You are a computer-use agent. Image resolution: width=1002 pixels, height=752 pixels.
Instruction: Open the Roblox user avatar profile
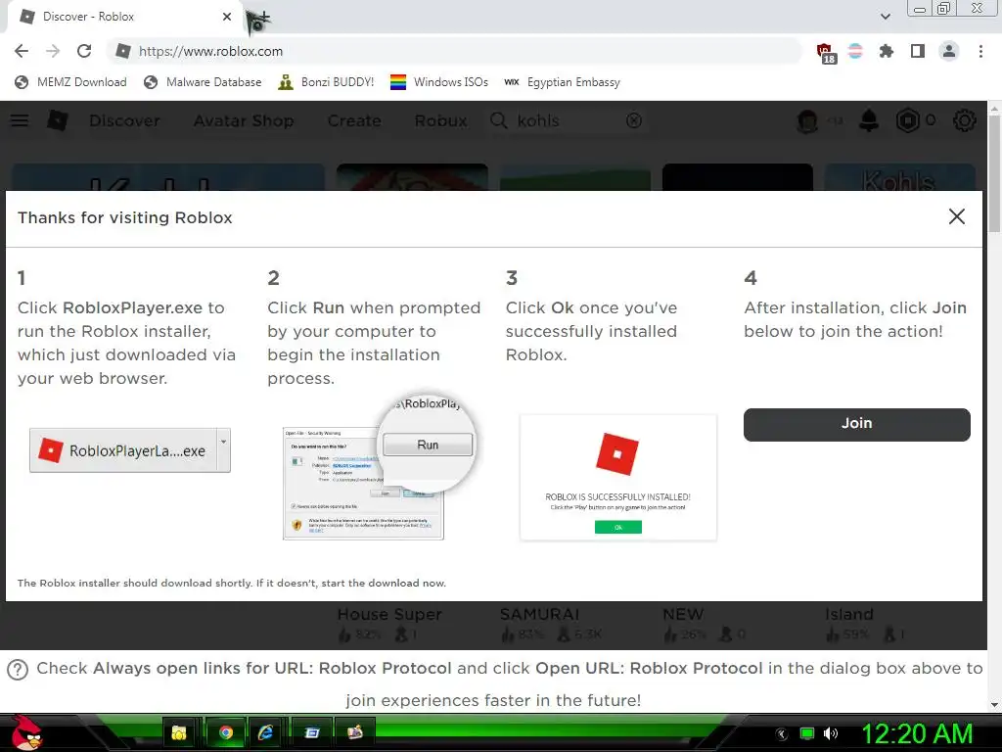tap(807, 120)
